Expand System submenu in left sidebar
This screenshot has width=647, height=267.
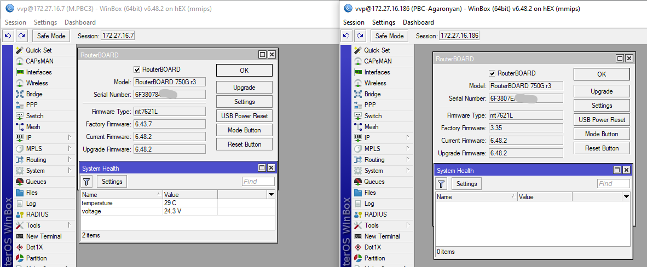coord(70,171)
